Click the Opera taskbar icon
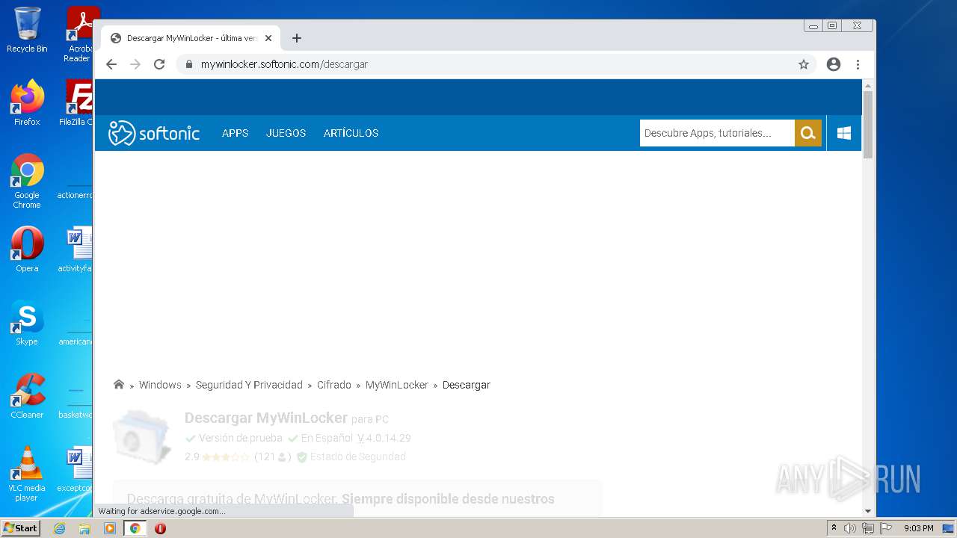 coord(160,528)
